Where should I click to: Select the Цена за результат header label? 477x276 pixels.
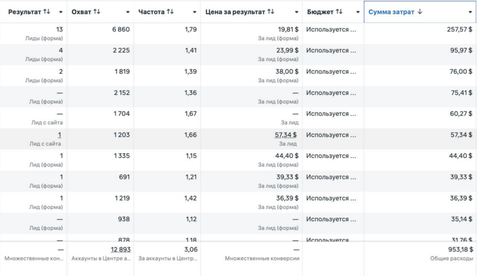[235, 12]
